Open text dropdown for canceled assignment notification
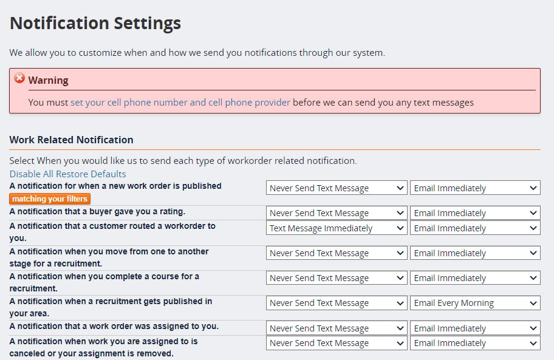Screen dimensions: 554x360 coord(336,342)
